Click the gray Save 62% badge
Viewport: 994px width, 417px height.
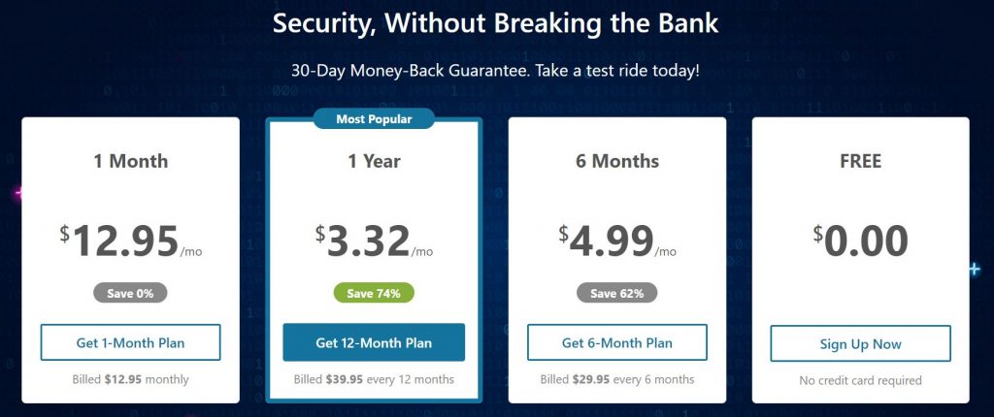pos(616,294)
